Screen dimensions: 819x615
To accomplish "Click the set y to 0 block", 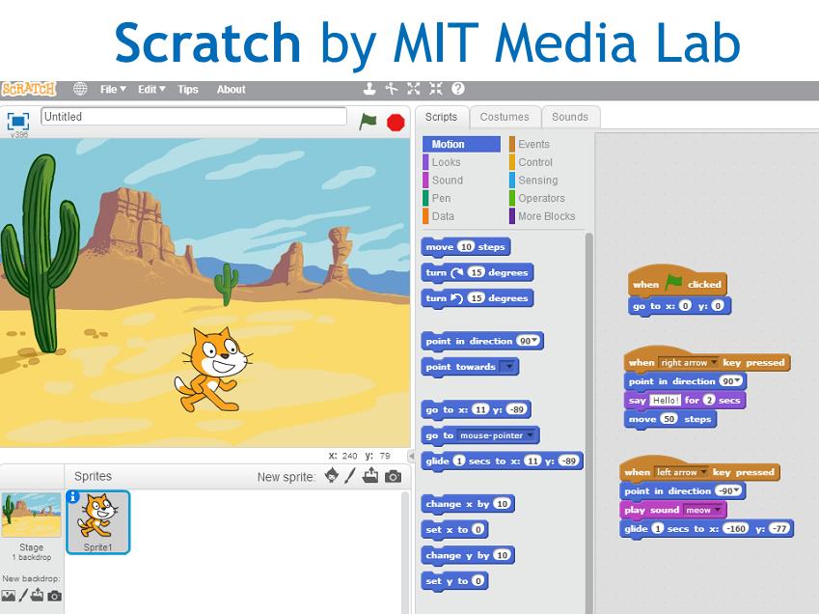I will pyautogui.click(x=454, y=581).
